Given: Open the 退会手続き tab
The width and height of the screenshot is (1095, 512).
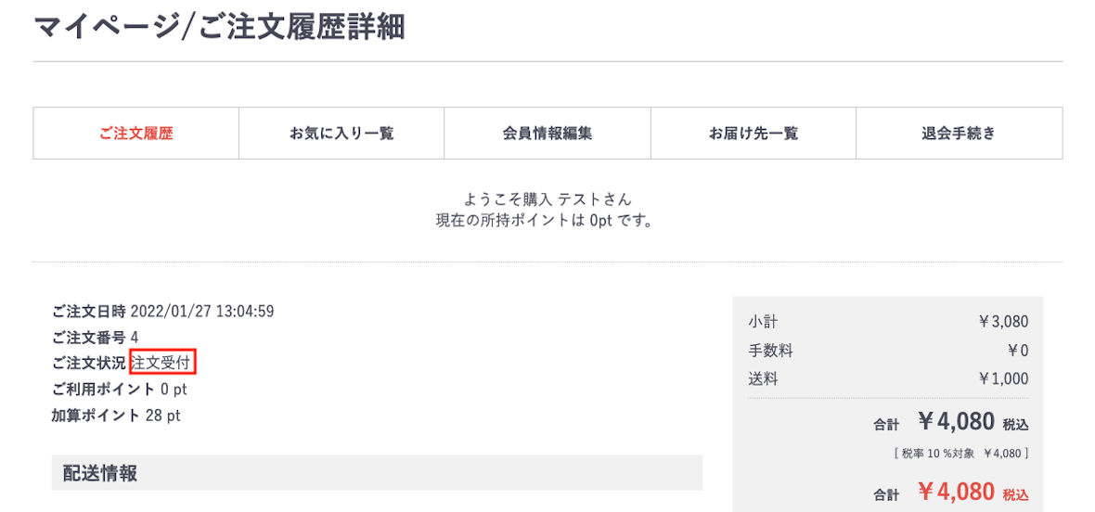Looking at the screenshot, I should click(x=959, y=134).
